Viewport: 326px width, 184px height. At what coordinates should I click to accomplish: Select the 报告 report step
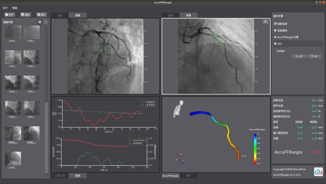[x=279, y=44]
